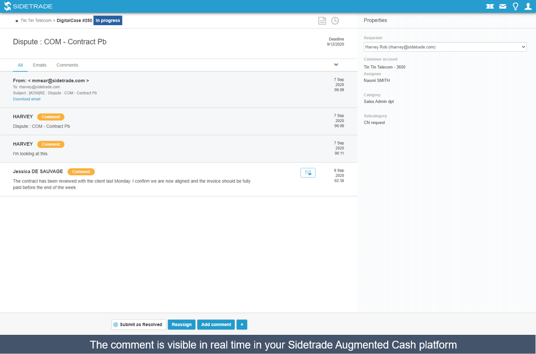Click the sender mmear@sidetrade.com line
Screen dimensions: 536x354
[51, 80]
